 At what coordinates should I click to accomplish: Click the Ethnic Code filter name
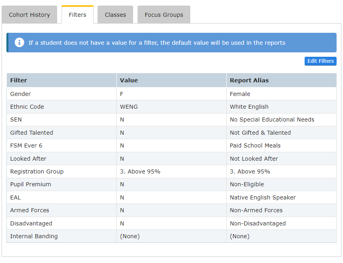point(27,107)
